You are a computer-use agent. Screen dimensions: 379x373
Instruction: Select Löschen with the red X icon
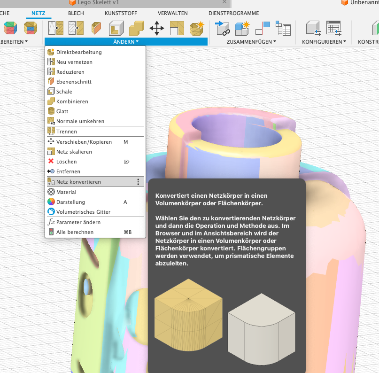click(66, 162)
